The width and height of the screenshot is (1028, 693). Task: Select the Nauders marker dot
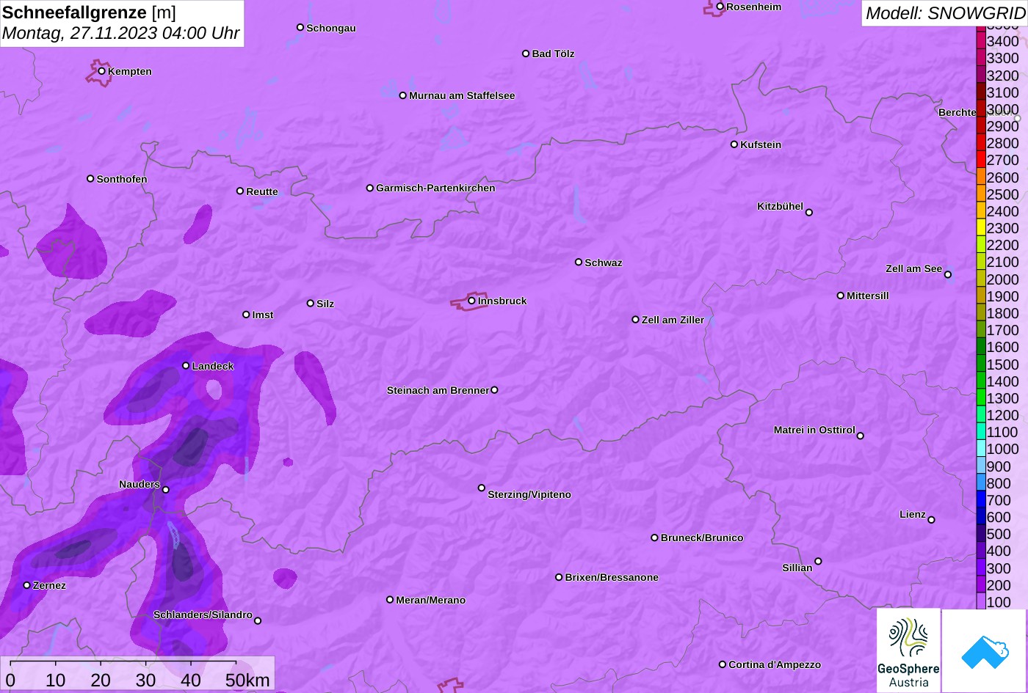166,490
